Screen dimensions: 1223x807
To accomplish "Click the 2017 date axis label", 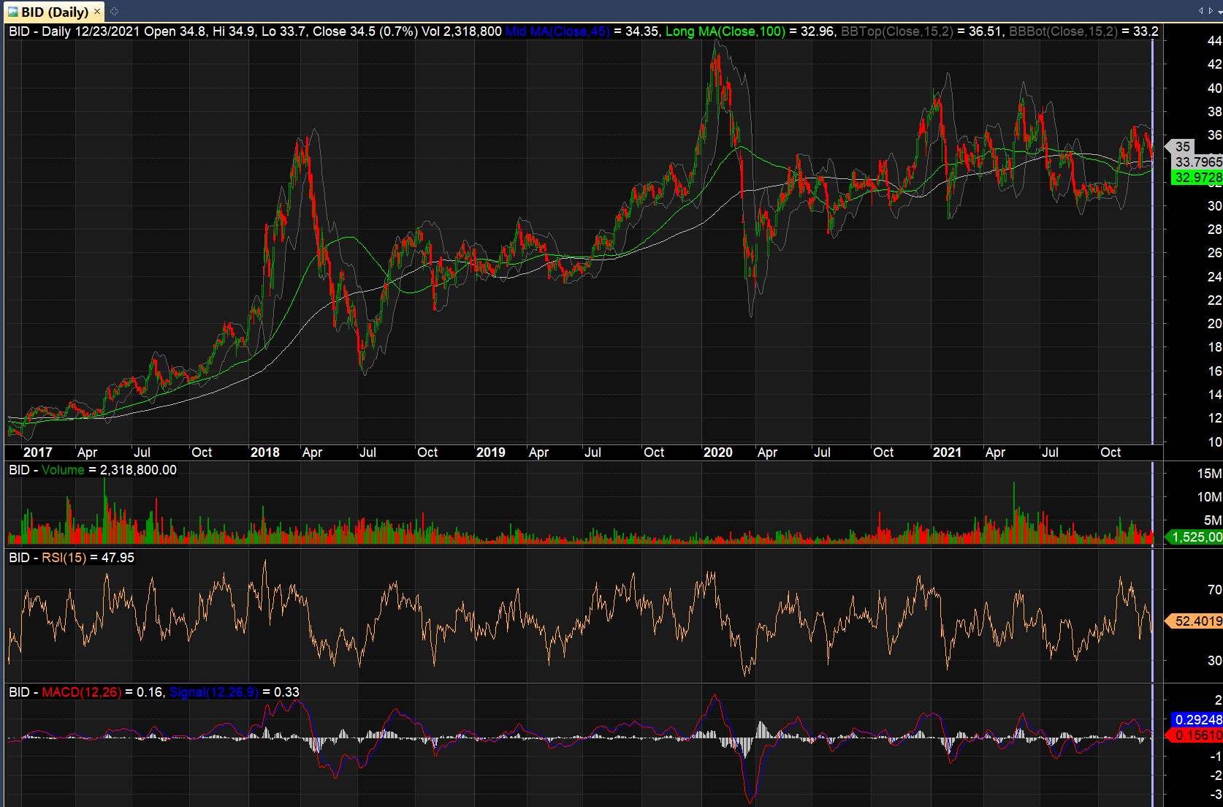I will (38, 452).
